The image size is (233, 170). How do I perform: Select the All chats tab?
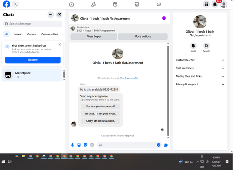coord(7,34)
